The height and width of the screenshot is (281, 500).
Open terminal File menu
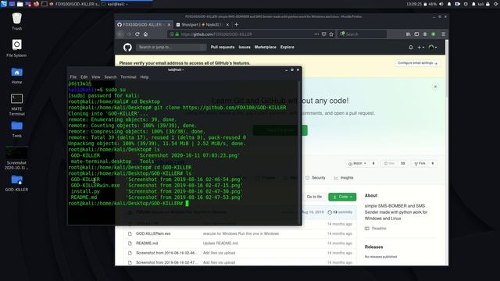click(73, 76)
